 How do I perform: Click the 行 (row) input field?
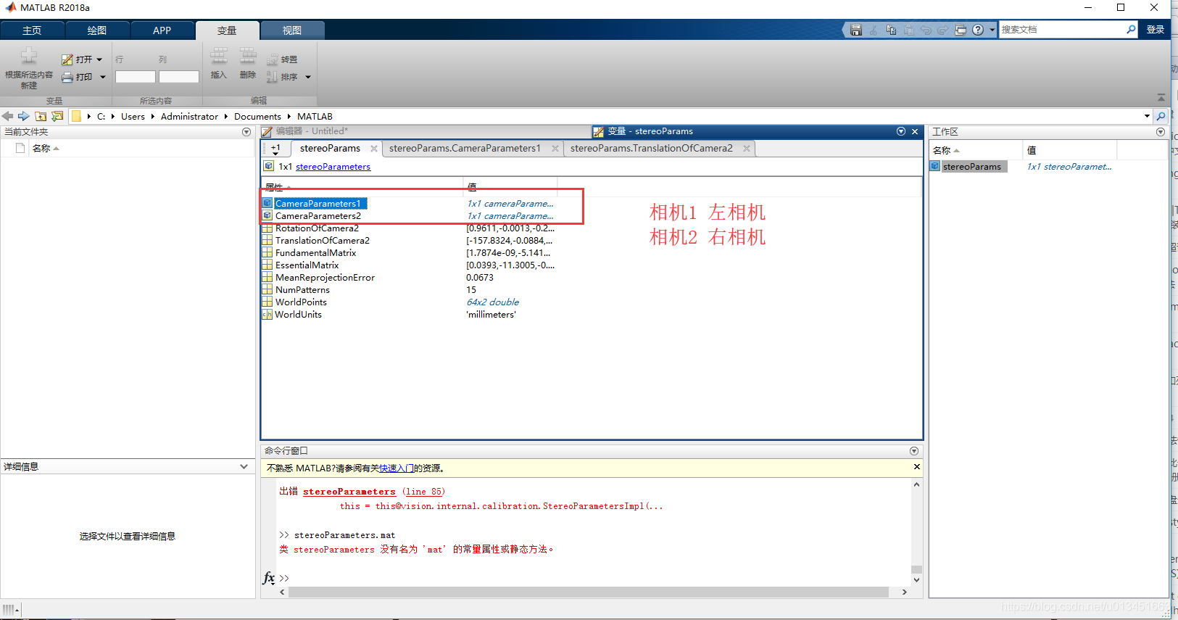tap(135, 77)
